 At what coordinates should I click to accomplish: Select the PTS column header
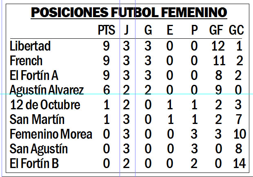[107, 30]
